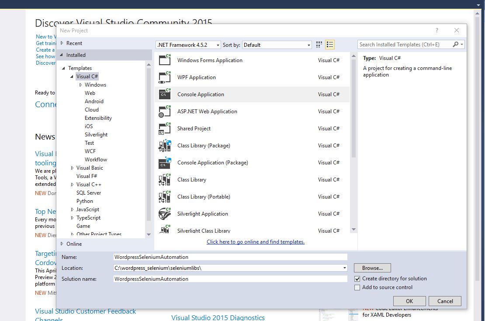Screen dimensions: 485x321
Task: Select the Console Application template icon
Action: click(165, 94)
